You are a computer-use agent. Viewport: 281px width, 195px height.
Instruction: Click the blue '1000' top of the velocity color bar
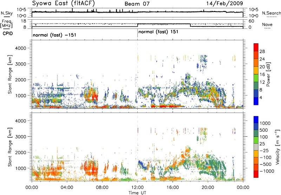click(256, 120)
